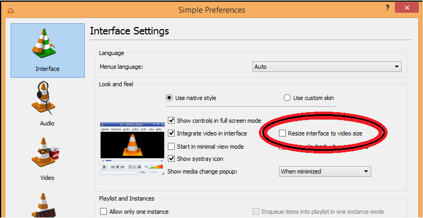Open the Interface settings category
The width and height of the screenshot is (423, 218).
coord(47,50)
